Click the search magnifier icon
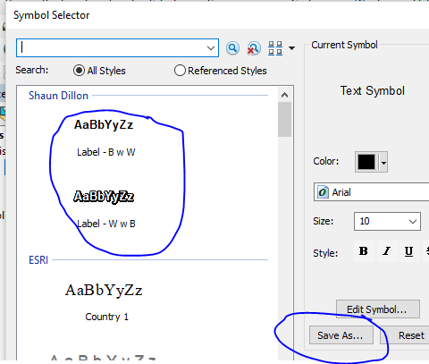The image size is (429, 364). pos(232,48)
